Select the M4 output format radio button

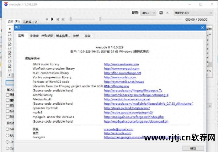(8, 129)
